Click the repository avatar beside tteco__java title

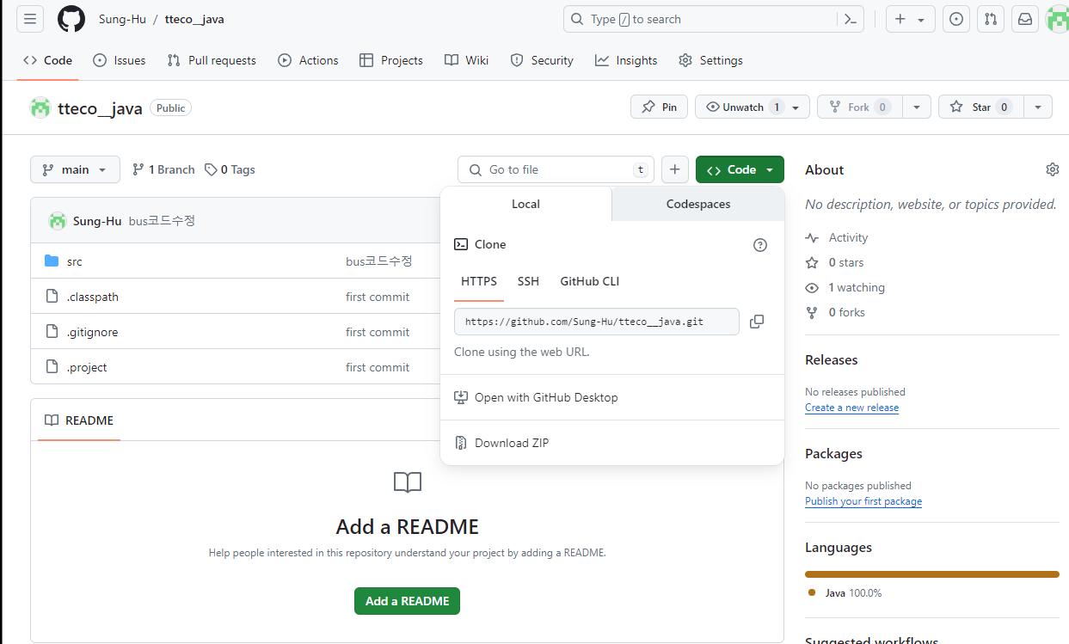click(40, 107)
